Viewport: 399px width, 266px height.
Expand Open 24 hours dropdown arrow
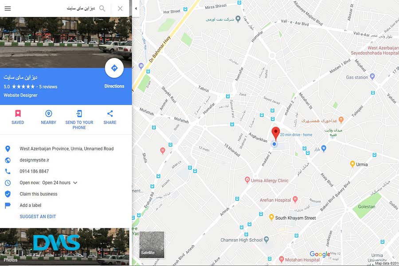[x=75, y=183]
